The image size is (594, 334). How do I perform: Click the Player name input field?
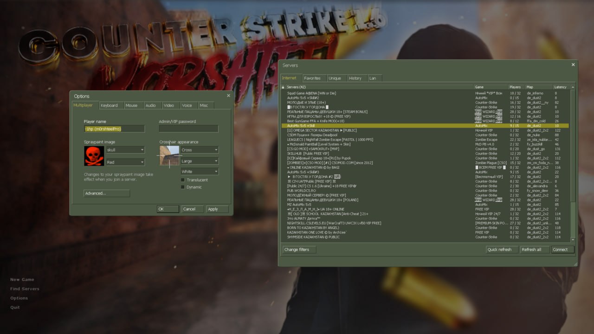[114, 129]
